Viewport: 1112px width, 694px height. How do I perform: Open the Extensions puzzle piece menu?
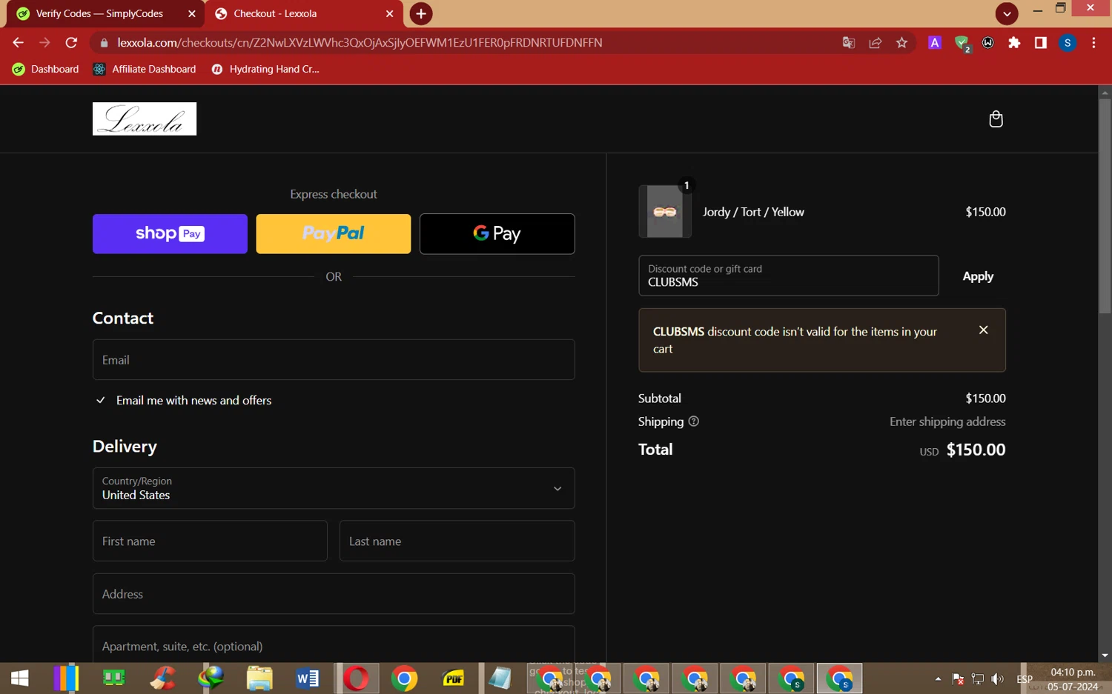point(1014,43)
